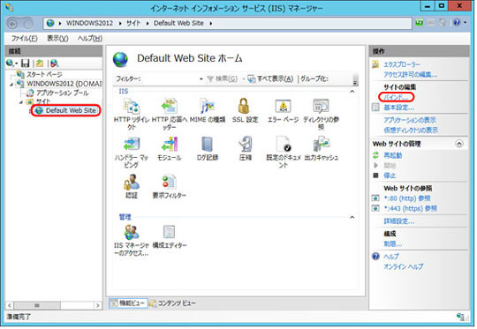Click 停止 to stop site
The width and height of the screenshot is (477, 329).
(x=390, y=176)
